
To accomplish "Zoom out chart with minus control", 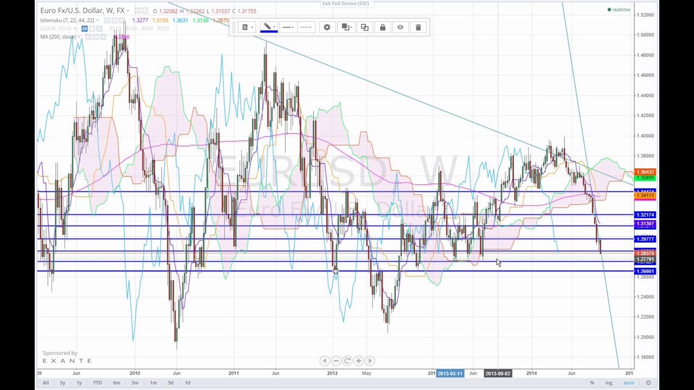I will tap(336, 361).
